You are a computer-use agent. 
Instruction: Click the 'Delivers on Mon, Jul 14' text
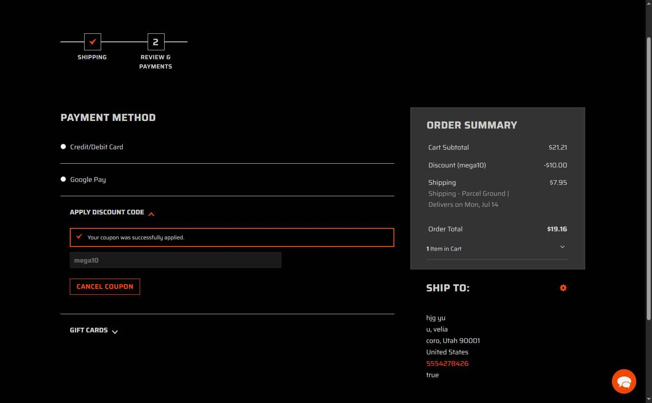click(x=463, y=205)
